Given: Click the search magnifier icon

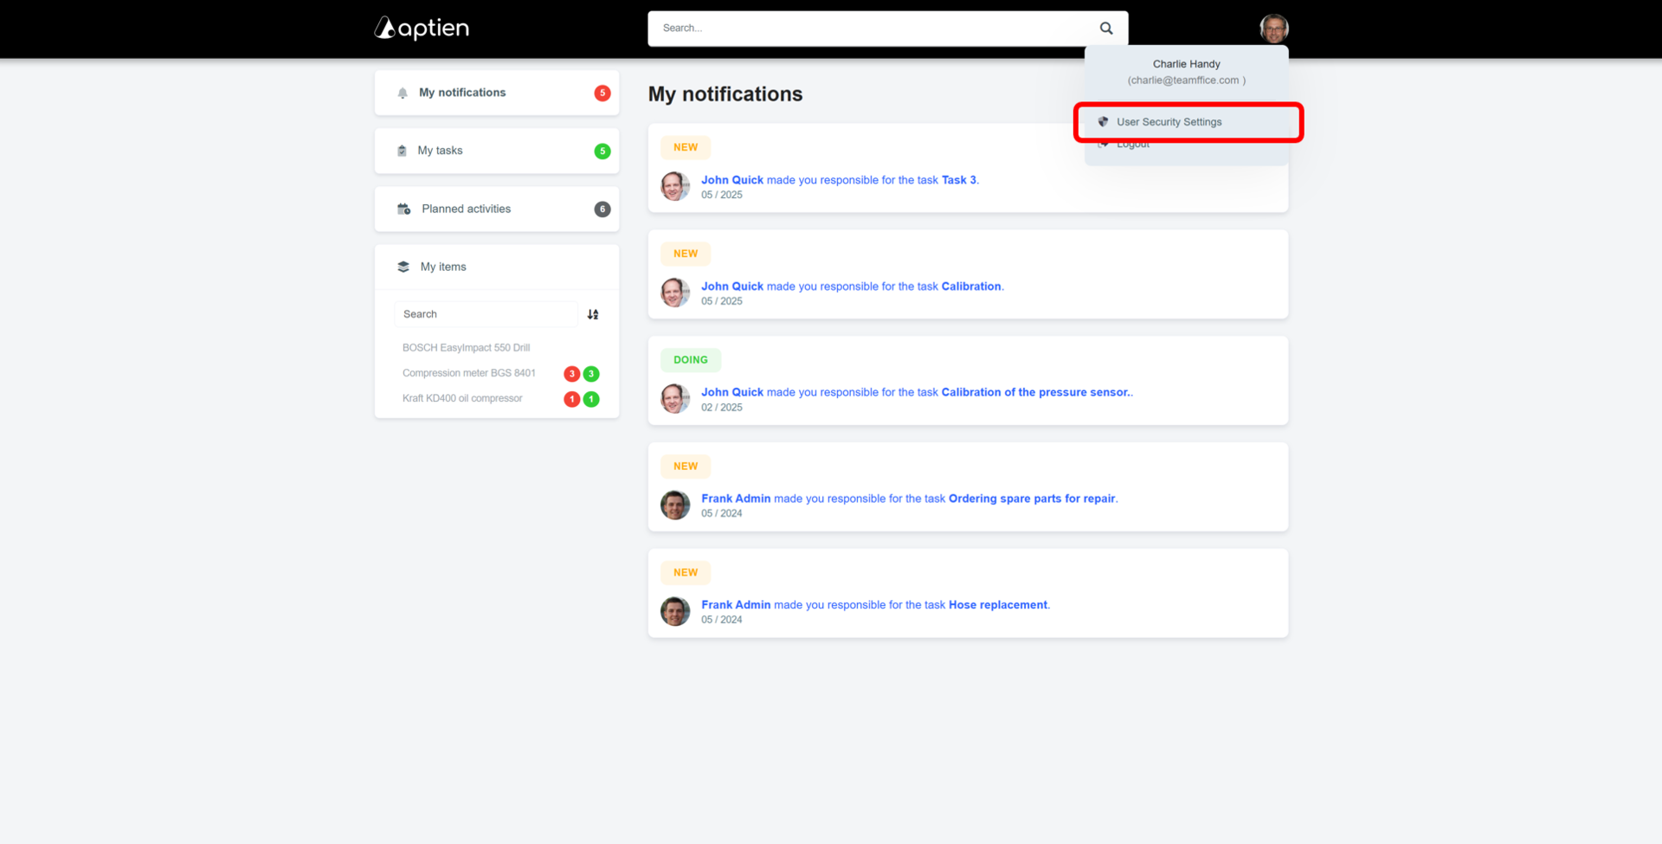Looking at the screenshot, I should click(x=1105, y=29).
